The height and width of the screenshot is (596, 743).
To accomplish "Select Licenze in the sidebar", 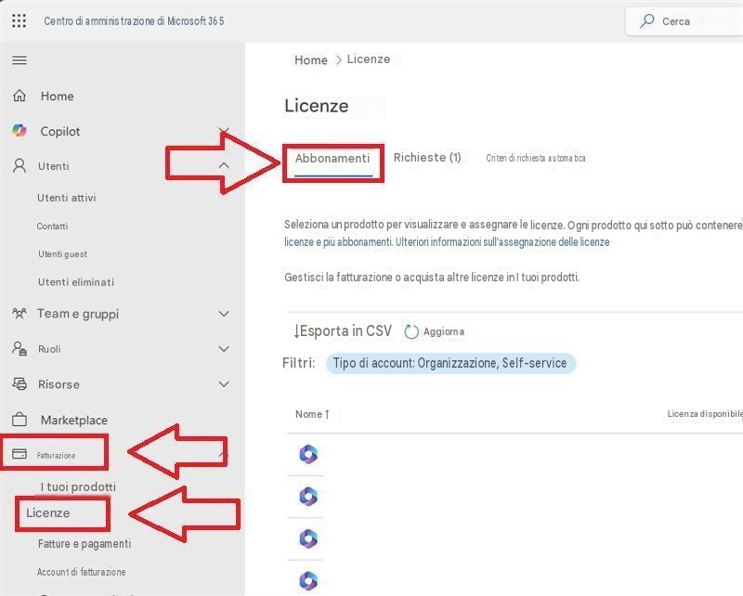I will [x=48, y=513].
